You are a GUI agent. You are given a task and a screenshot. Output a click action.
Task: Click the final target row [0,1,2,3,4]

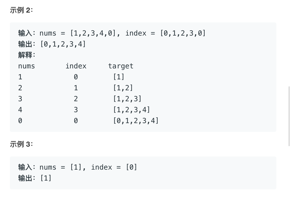point(136,121)
